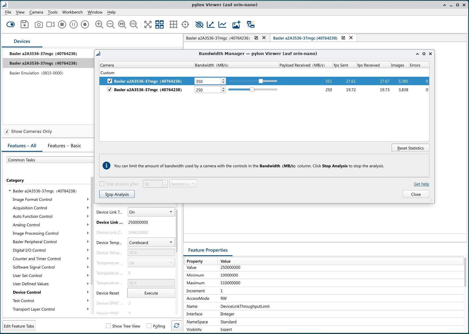Click the crosshair center marker icon
469x334 pixels.
click(185, 25)
